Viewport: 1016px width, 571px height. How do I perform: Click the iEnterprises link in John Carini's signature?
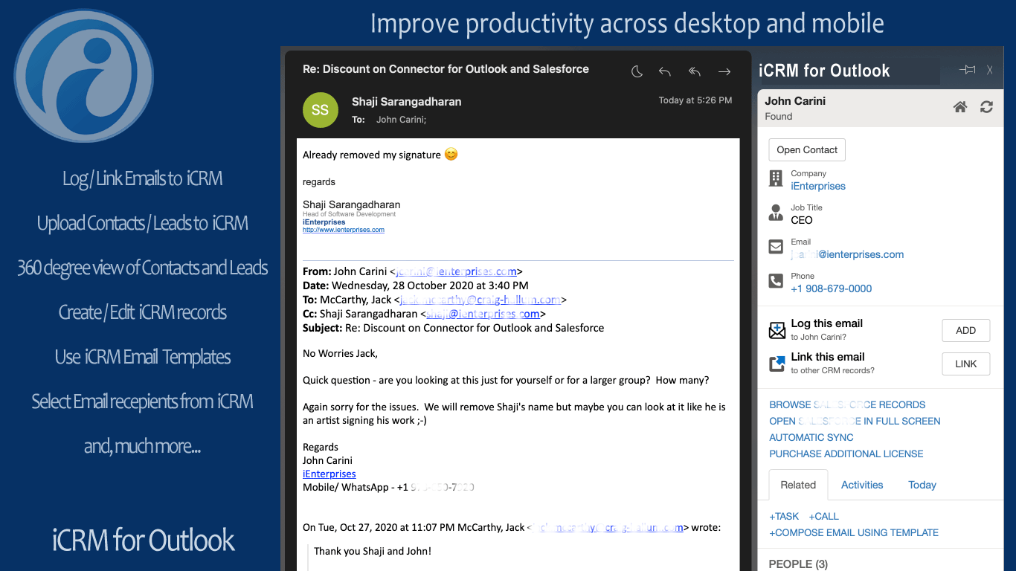click(x=329, y=474)
